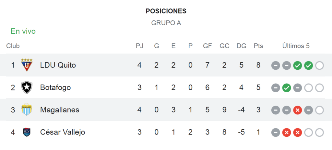Click the LDU Quito club crest
Viewport: 332px width, 150px height.
(x=27, y=65)
